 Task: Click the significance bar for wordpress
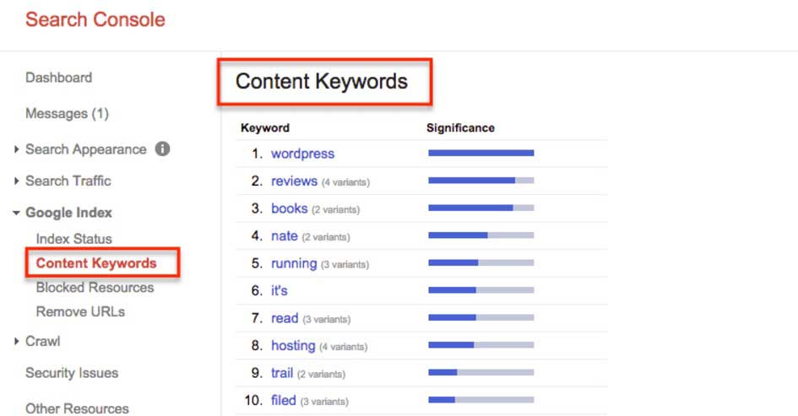coord(481,153)
